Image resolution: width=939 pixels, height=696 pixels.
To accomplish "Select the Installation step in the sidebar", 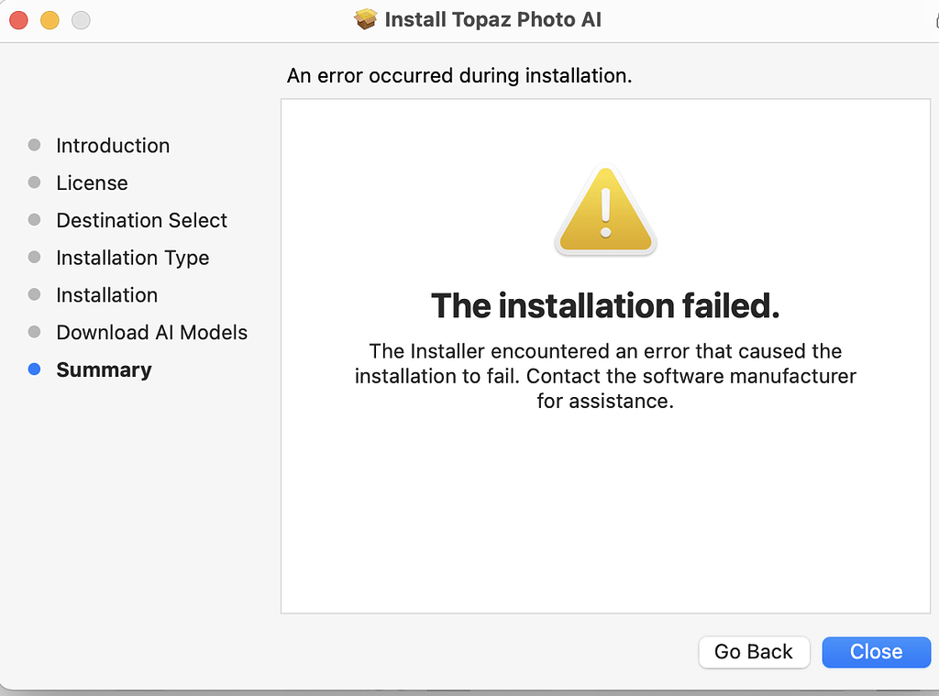I will [x=107, y=294].
